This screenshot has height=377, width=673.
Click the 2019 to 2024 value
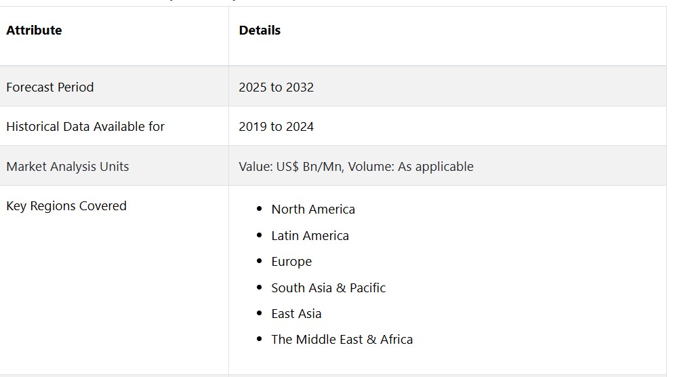click(x=276, y=127)
